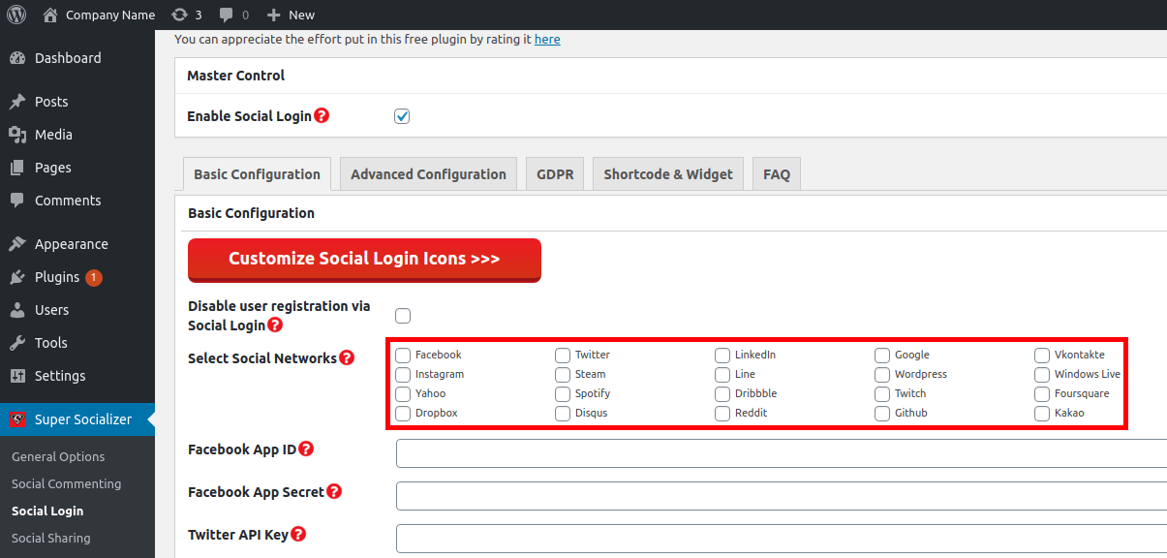Check Disable user registration via Social Login
1167x558 pixels.
point(403,316)
